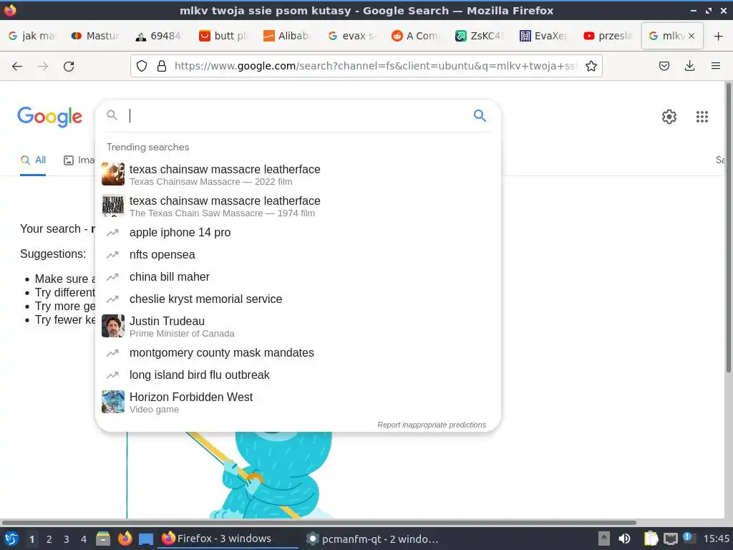Image resolution: width=733 pixels, height=550 pixels.
Task: Switch to the Mastur tab
Action: 95,36
